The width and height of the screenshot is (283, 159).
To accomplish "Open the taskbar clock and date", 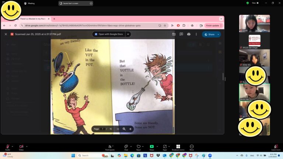I will (x=273, y=155).
